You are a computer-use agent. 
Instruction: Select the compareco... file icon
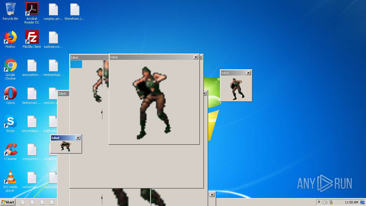click(x=32, y=152)
